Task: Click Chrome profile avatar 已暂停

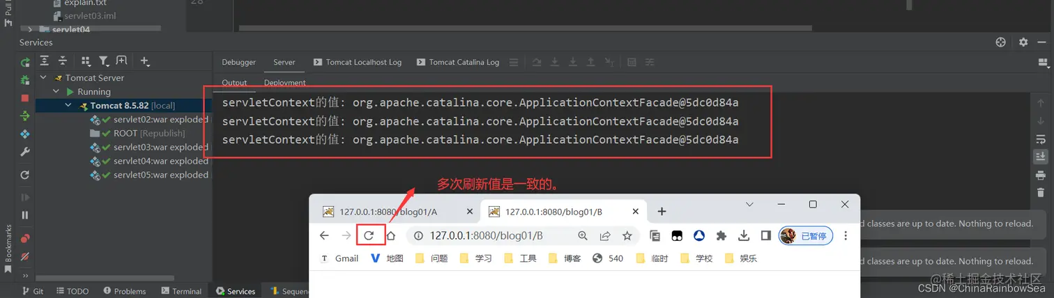Action: pyautogui.click(x=807, y=236)
